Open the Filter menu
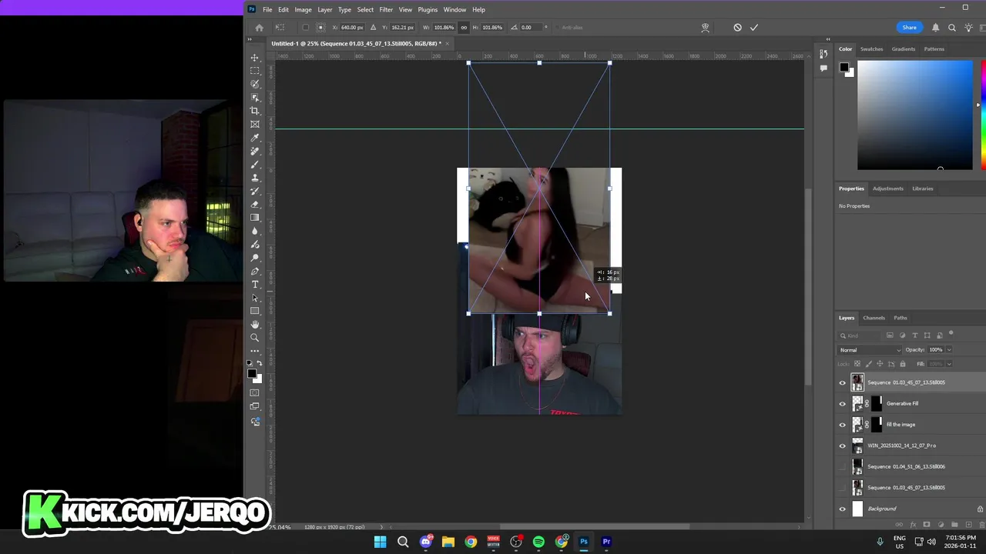This screenshot has width=986, height=554. point(386,10)
